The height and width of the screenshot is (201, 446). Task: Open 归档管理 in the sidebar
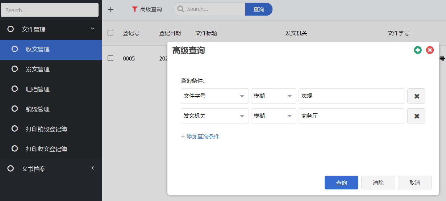coord(51,89)
